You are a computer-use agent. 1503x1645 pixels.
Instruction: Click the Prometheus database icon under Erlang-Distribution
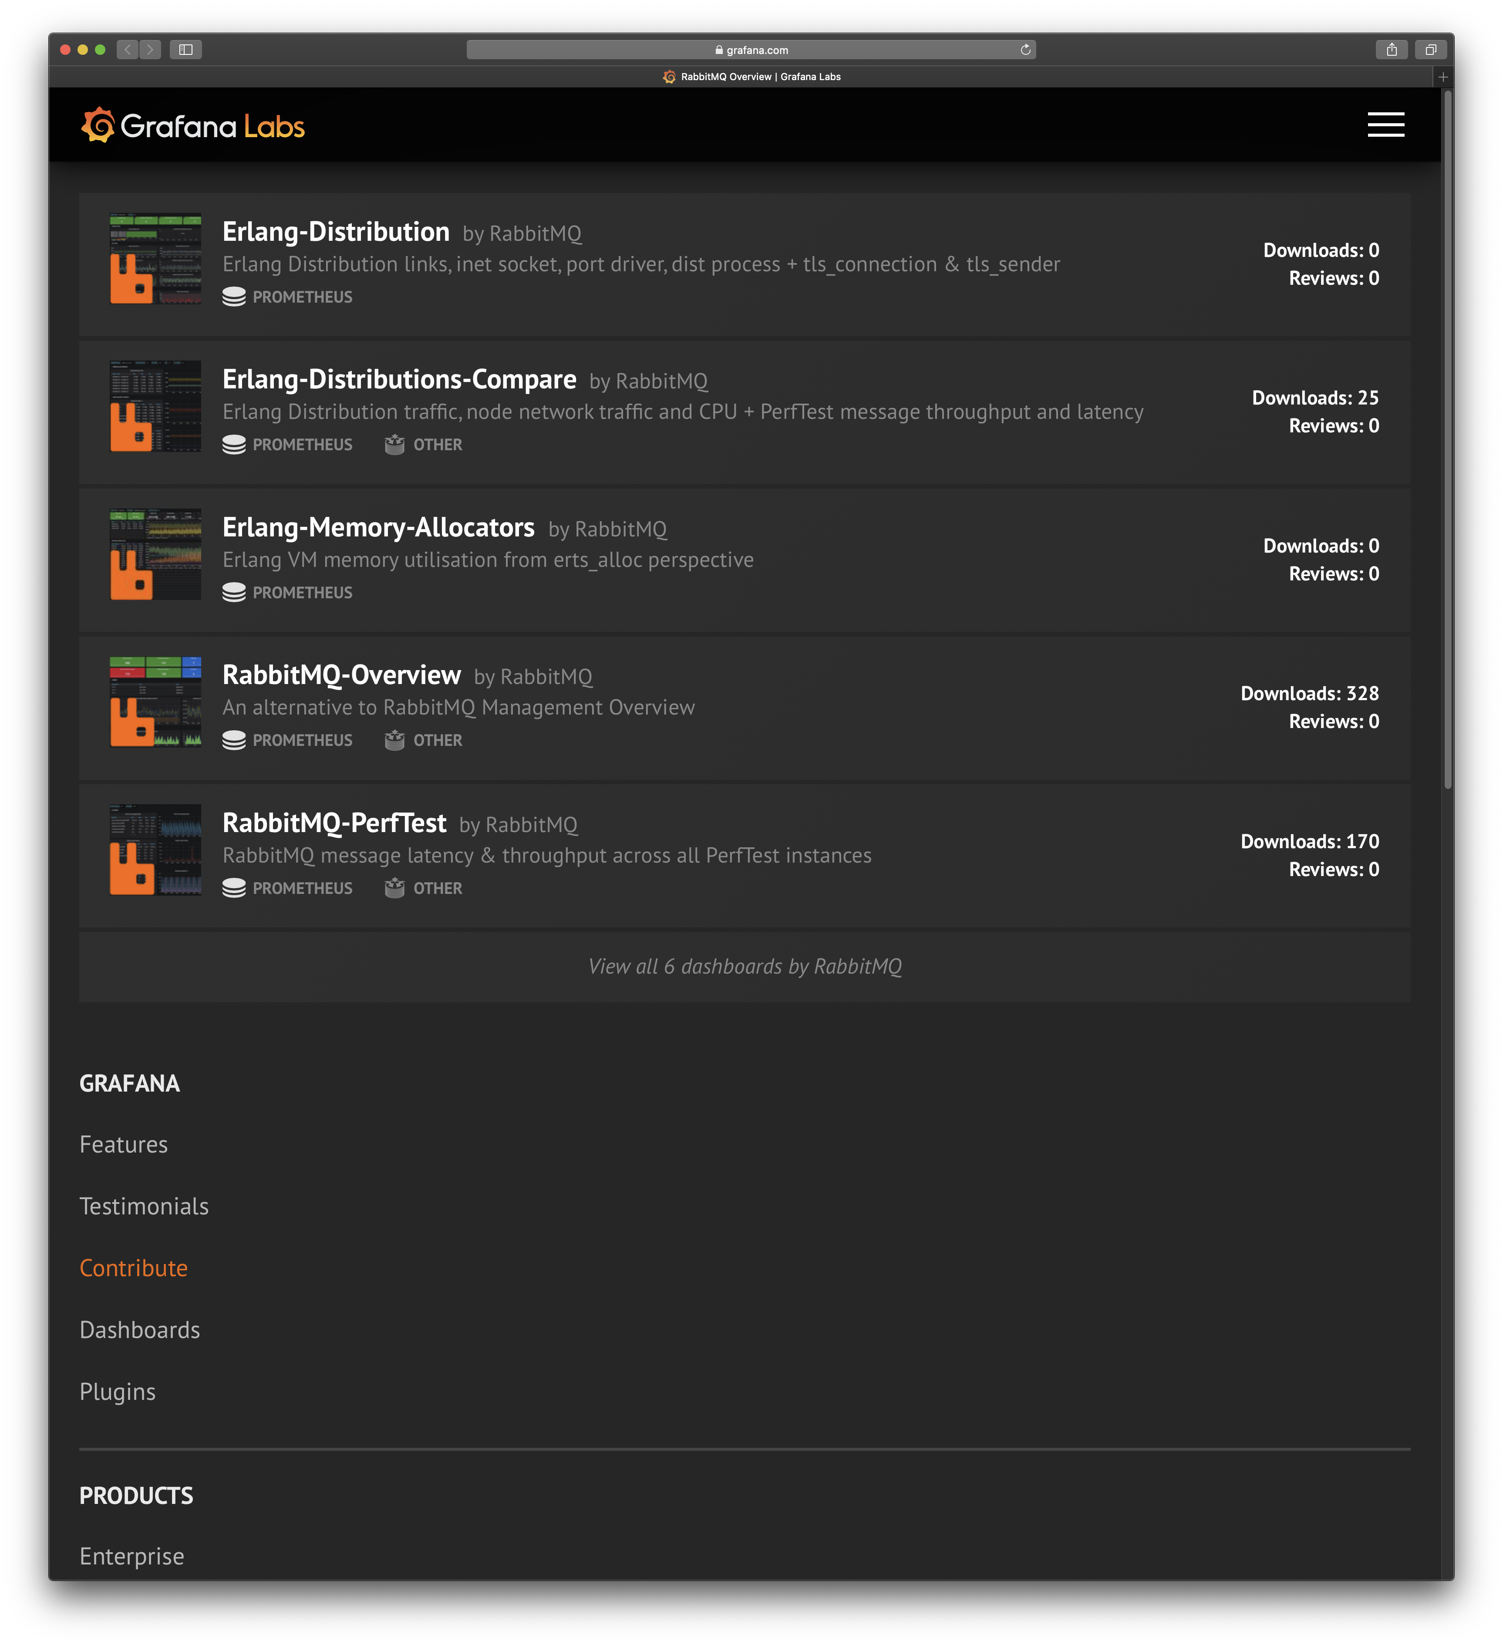(x=233, y=297)
